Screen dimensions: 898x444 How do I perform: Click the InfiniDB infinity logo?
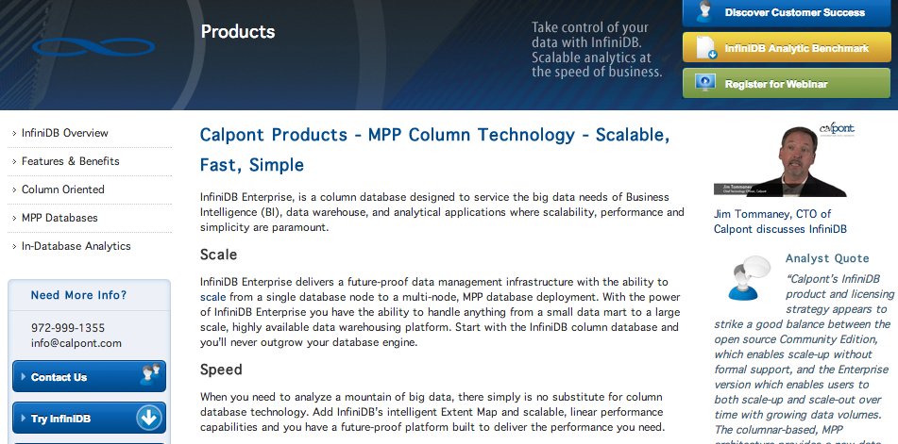tap(93, 47)
